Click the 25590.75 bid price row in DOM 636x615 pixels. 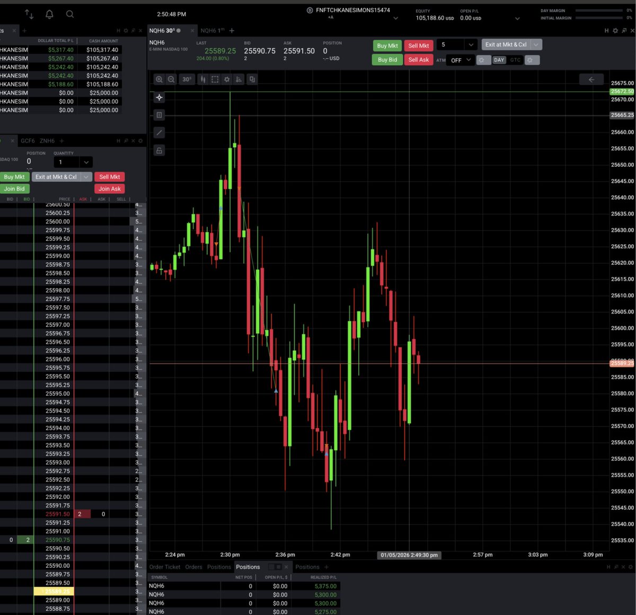click(x=58, y=540)
